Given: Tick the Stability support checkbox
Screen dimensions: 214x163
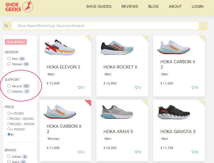Looking at the screenshot, I should 9,91.
